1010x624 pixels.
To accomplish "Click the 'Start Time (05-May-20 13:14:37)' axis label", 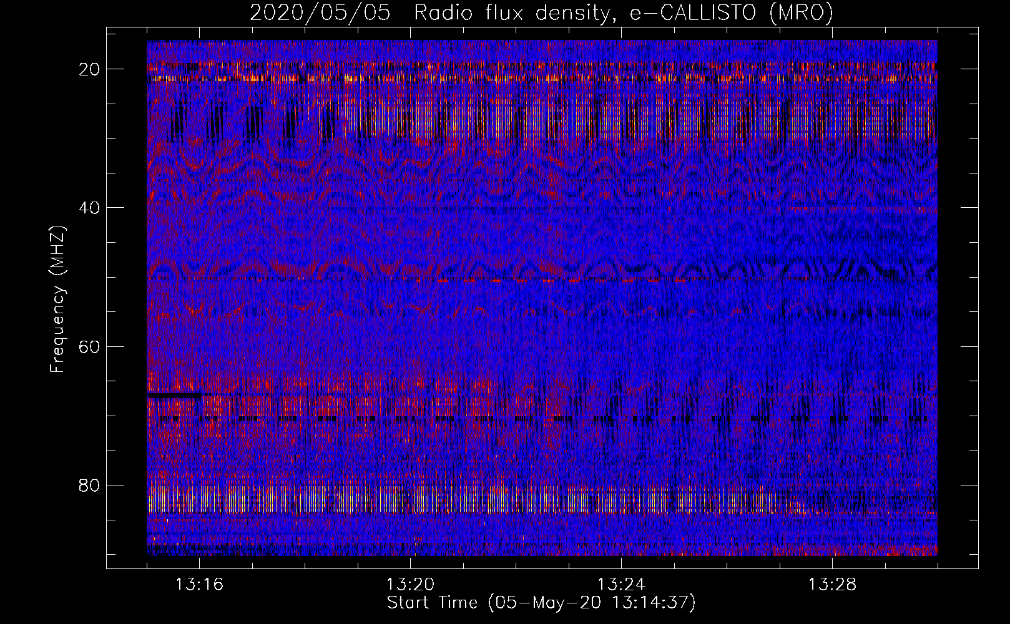I will pos(541,603).
